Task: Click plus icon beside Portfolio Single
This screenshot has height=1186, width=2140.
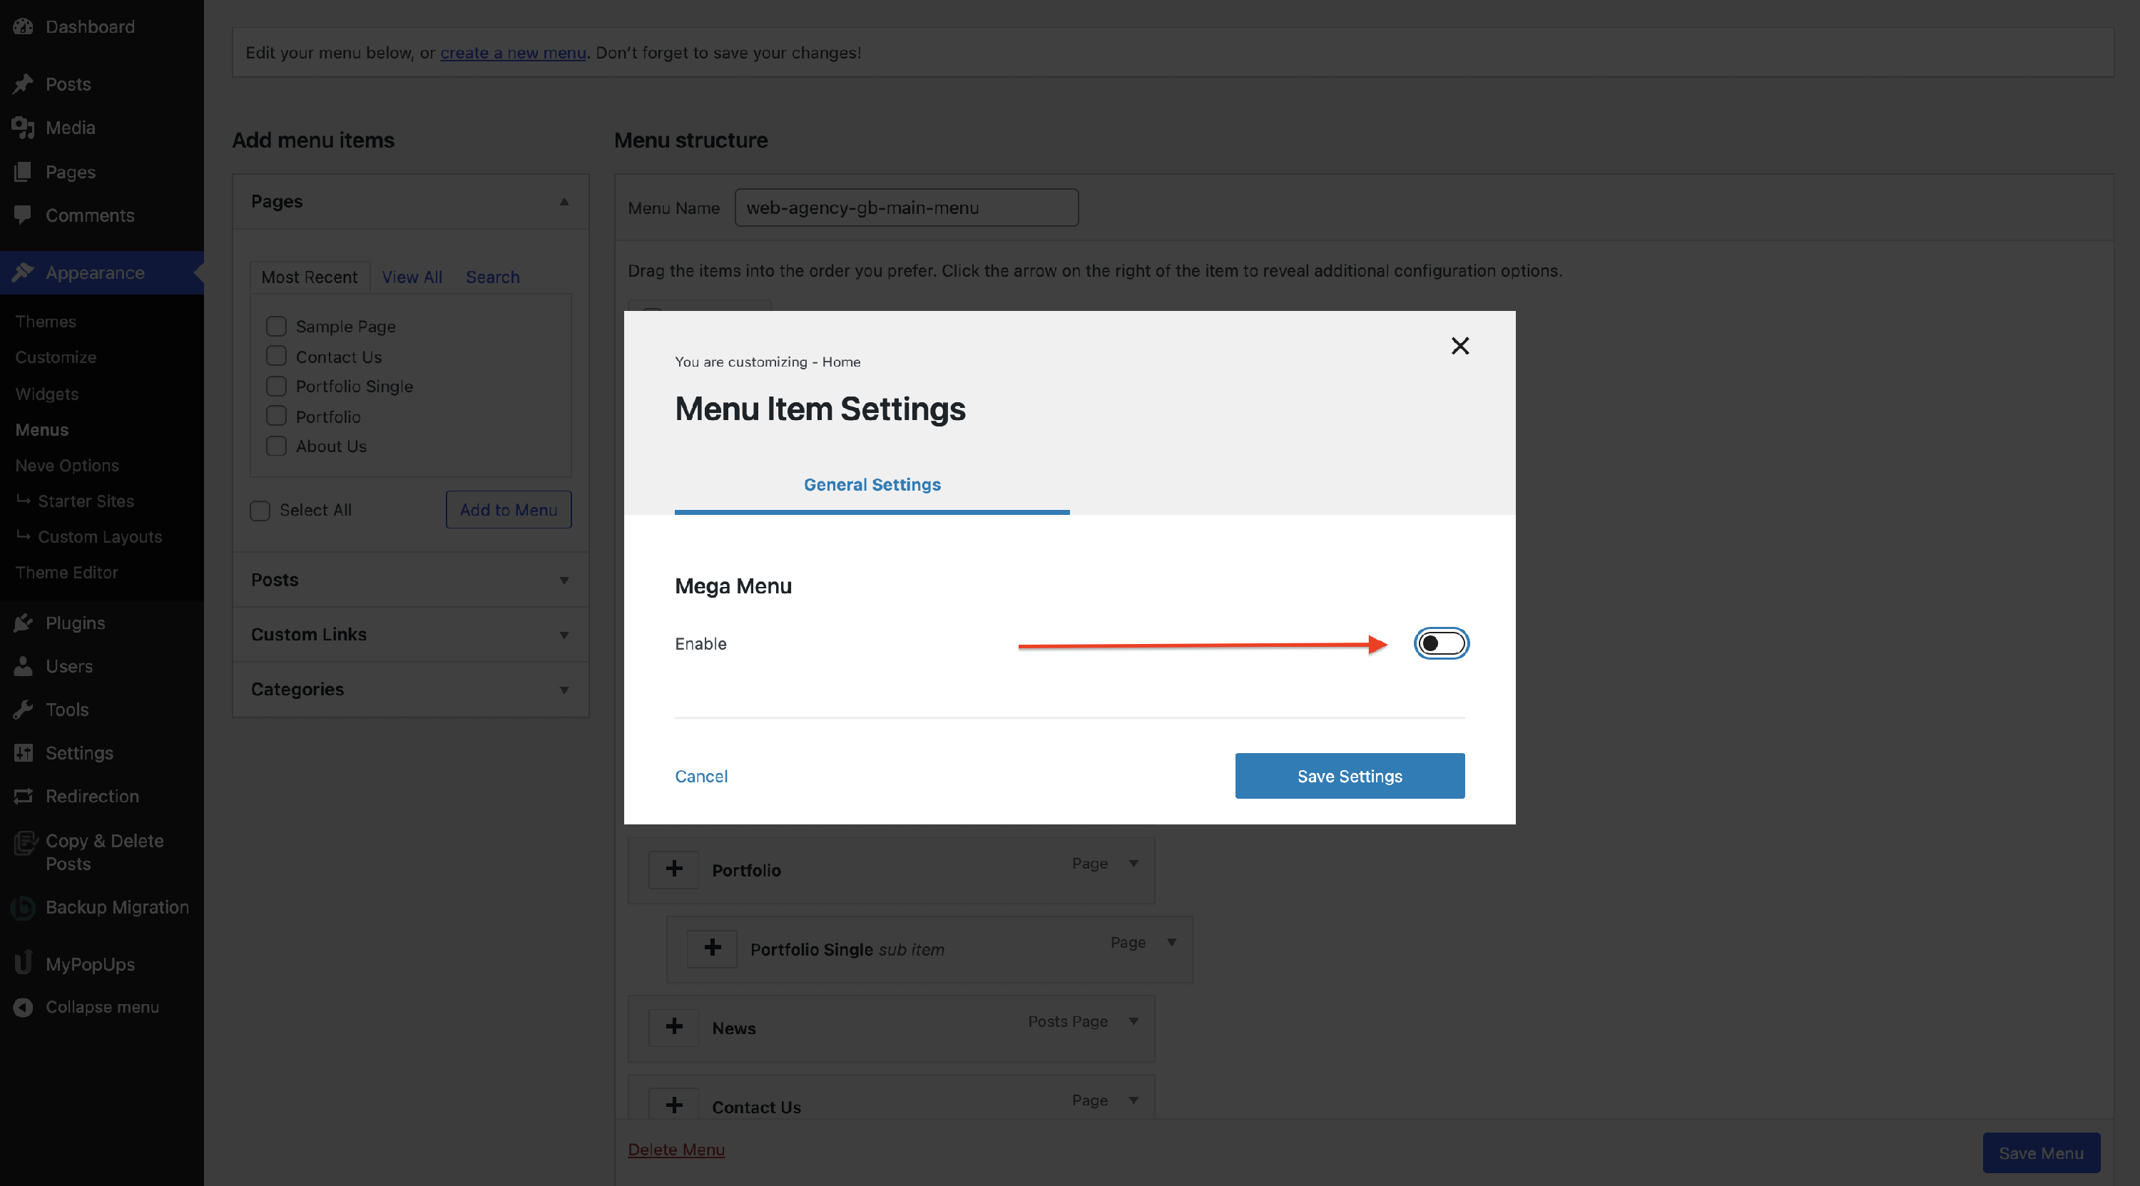Action: (x=712, y=948)
